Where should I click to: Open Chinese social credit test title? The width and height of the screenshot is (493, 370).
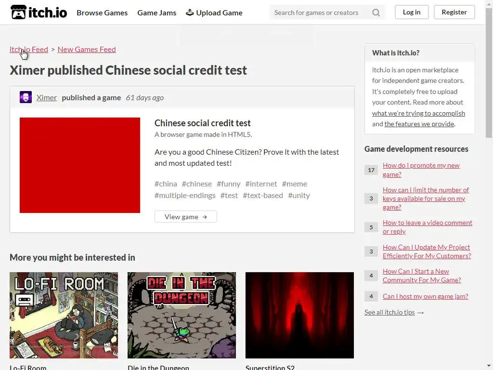click(203, 123)
